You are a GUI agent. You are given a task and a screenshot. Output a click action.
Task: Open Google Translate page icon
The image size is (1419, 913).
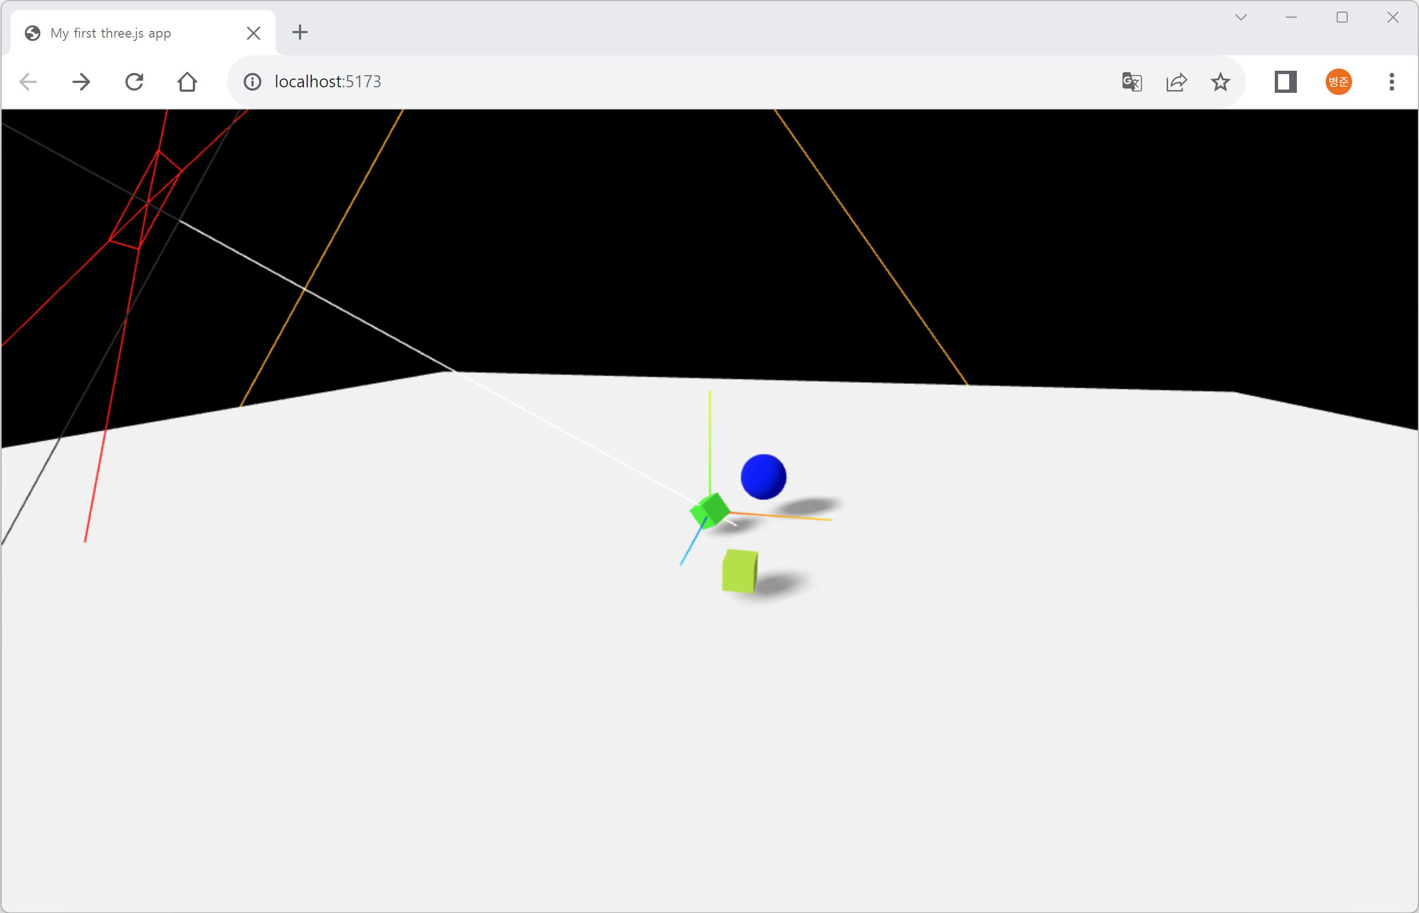coord(1132,82)
